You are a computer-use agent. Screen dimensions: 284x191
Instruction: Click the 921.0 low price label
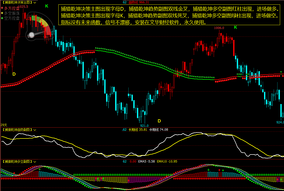144,126
